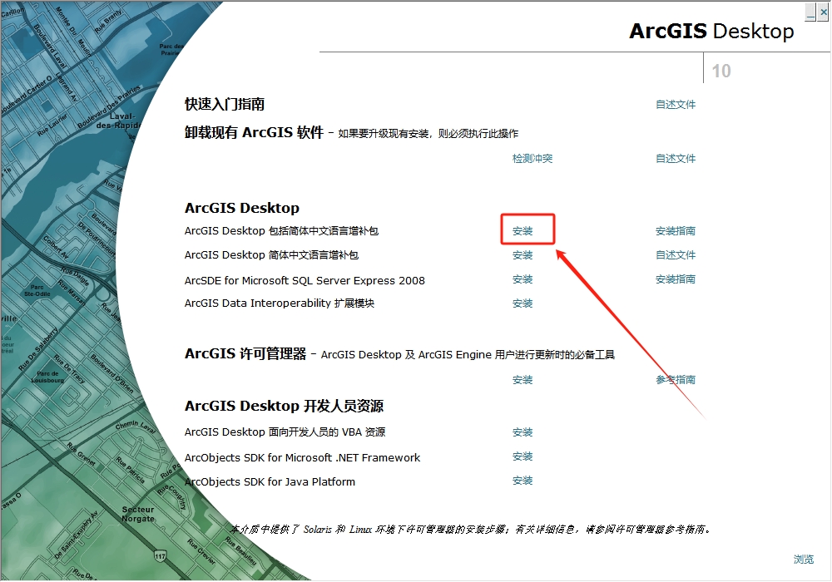Click the 浏览 link at the bottom right
Viewport: 832px width, 582px height.
(804, 560)
